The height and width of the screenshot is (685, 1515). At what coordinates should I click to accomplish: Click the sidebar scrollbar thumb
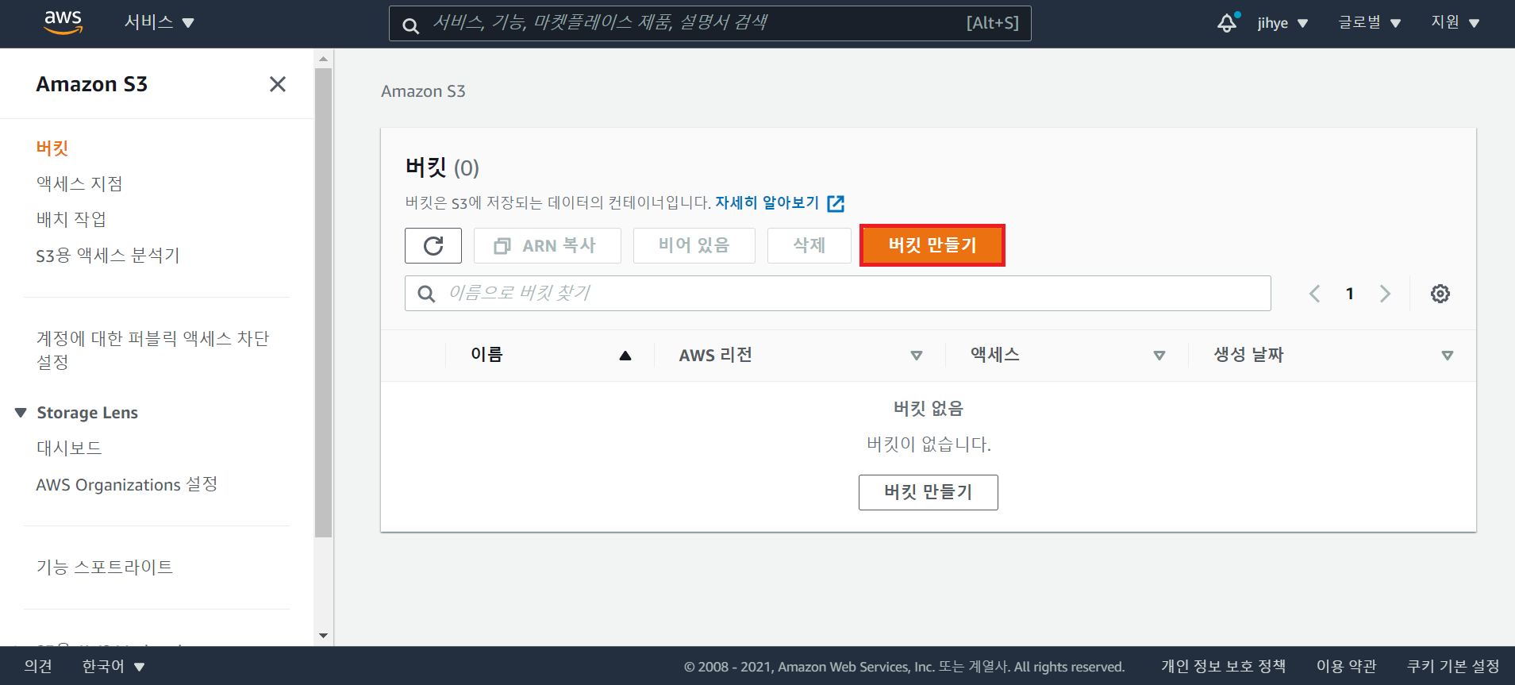tap(323, 303)
